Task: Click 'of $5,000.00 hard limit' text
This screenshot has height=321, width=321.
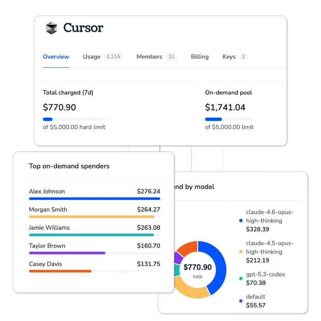Action: click(x=74, y=127)
